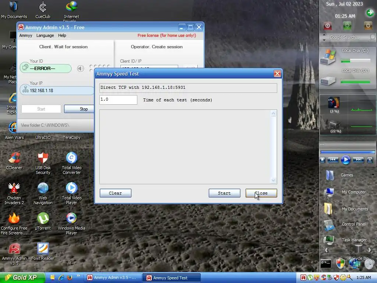Click the orange power icon in sidebar
This screenshot has height=283, width=377.
pyautogui.click(x=368, y=26)
